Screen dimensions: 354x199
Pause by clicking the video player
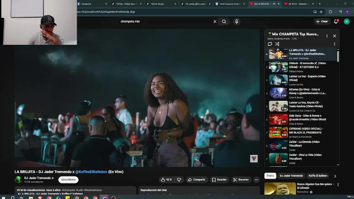pyautogui.click(x=137, y=98)
